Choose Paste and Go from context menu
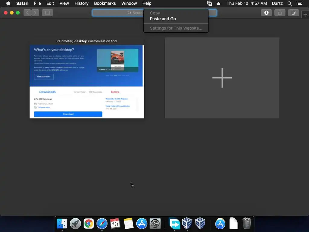 (176, 19)
